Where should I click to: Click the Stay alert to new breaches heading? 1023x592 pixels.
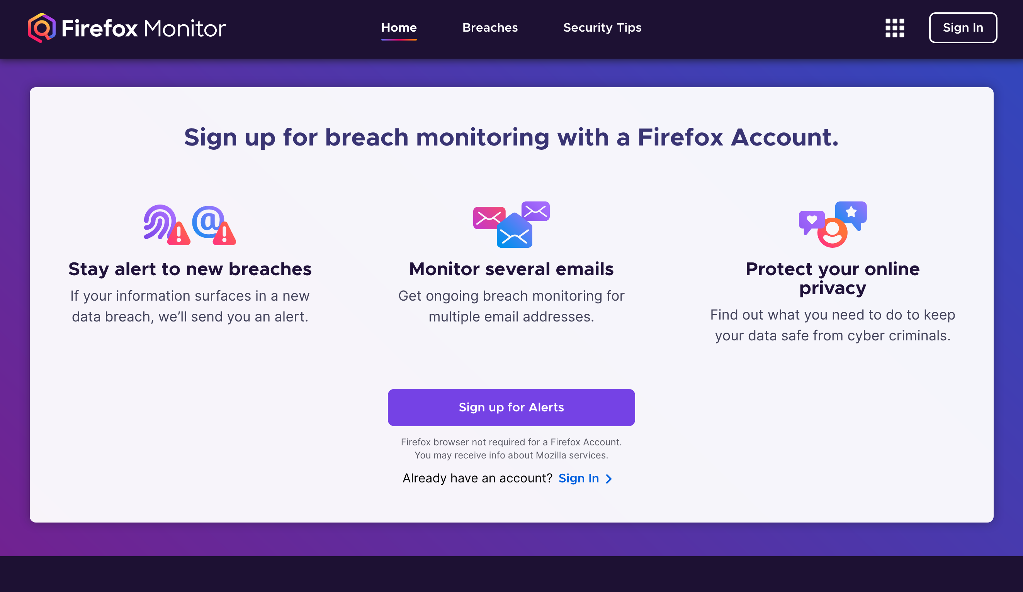tap(190, 269)
